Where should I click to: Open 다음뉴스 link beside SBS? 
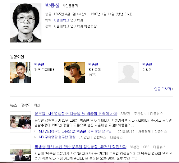point(159,147)
